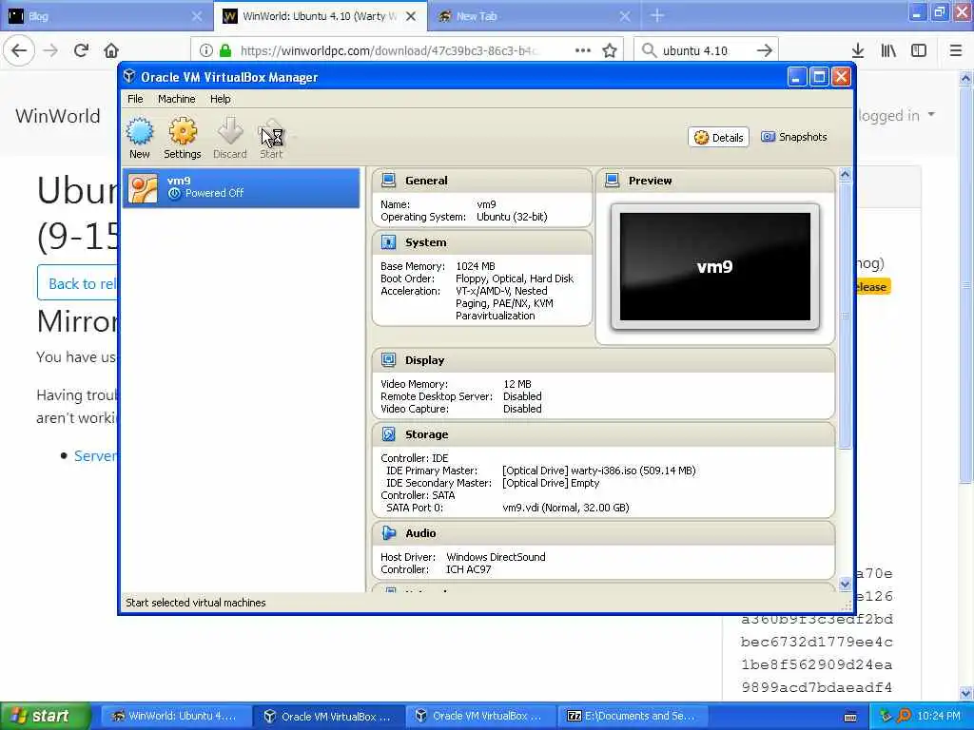Click the New virtual machine icon
The width and height of the screenshot is (974, 730).
tap(139, 131)
